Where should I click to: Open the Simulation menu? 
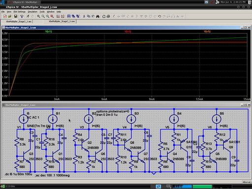coord(32,12)
